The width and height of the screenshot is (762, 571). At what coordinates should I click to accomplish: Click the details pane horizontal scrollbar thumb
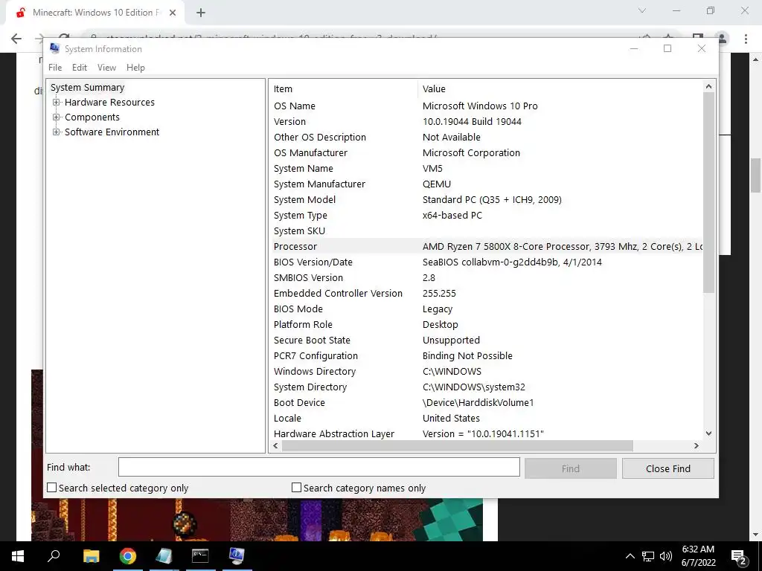(x=458, y=445)
